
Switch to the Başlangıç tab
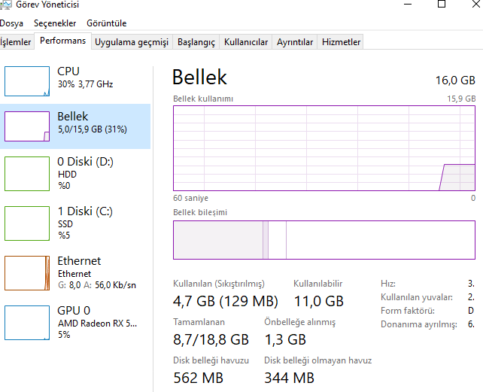pos(196,42)
